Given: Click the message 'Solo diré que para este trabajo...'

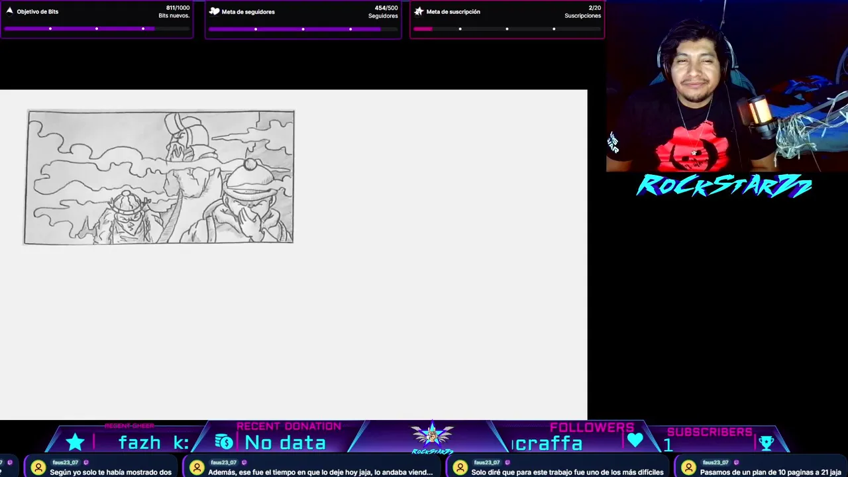Looking at the screenshot, I should [567, 472].
